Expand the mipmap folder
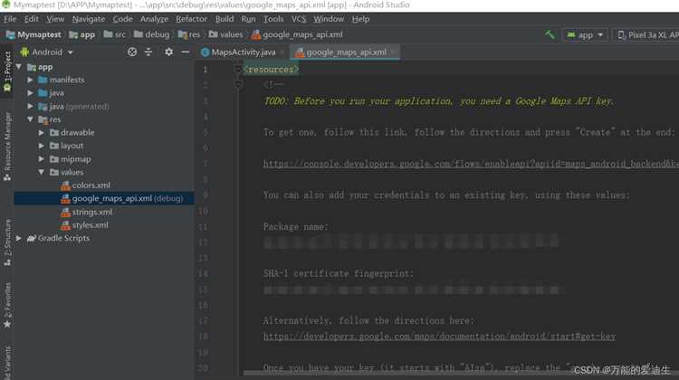The height and width of the screenshot is (380, 679). 41,159
